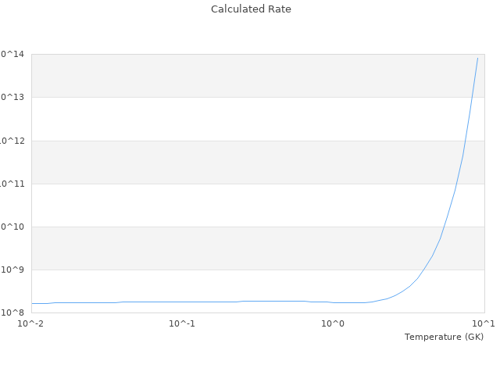Select the 10^13 y-axis tick label
Viewport: 500px width, 375px height.
pyautogui.click(x=12, y=97)
